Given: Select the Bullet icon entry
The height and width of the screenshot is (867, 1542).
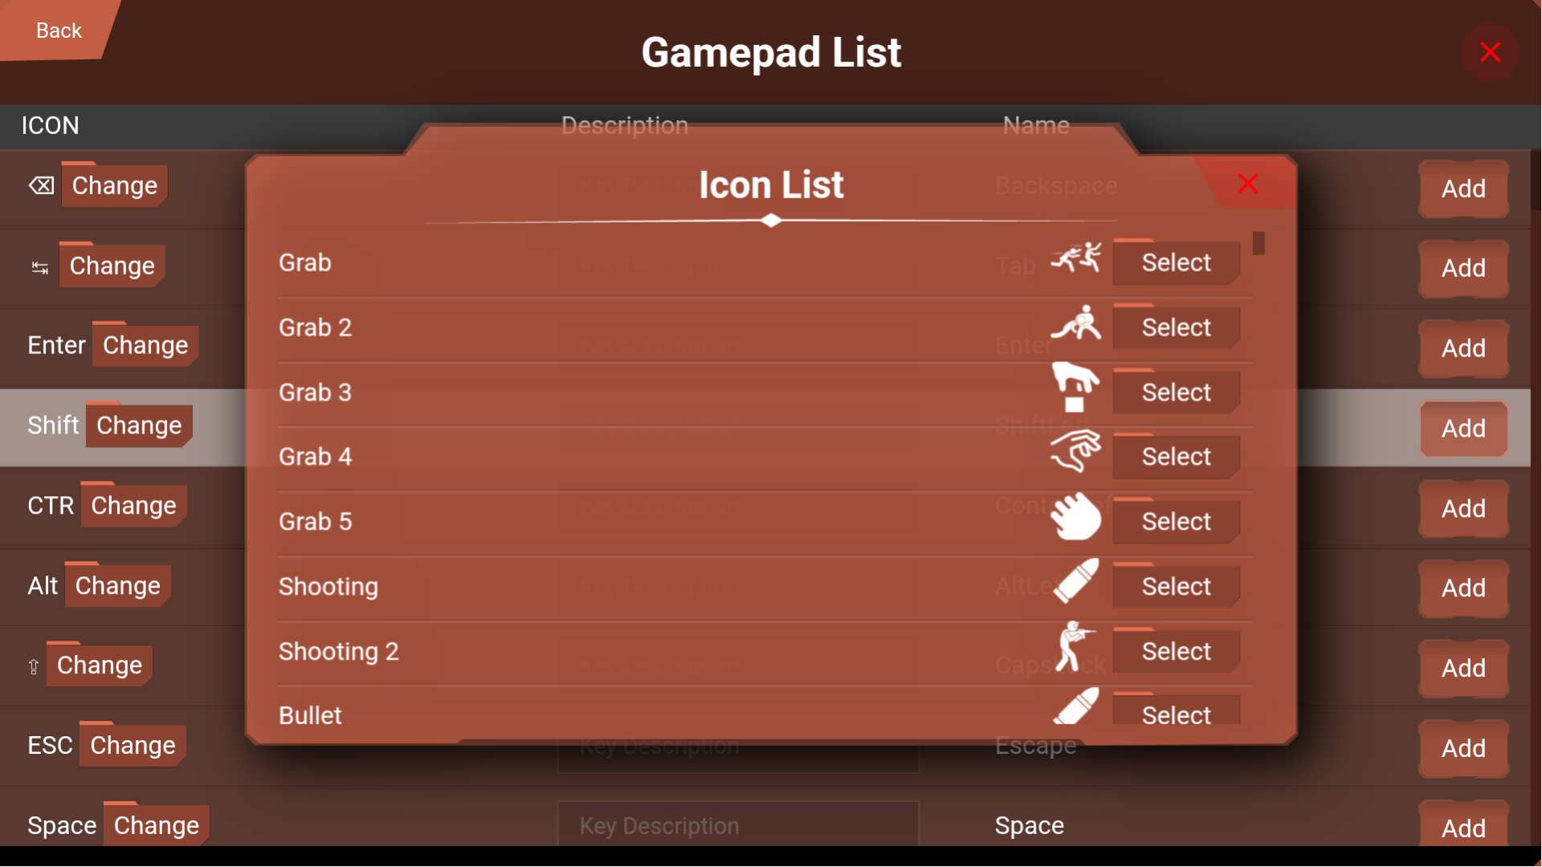Looking at the screenshot, I should tap(1176, 713).
